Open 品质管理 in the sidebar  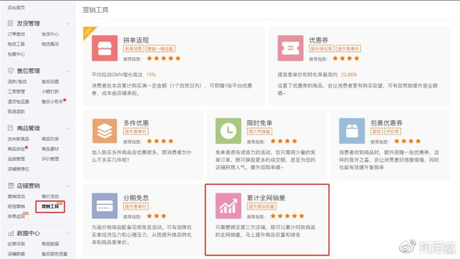click(x=16, y=159)
